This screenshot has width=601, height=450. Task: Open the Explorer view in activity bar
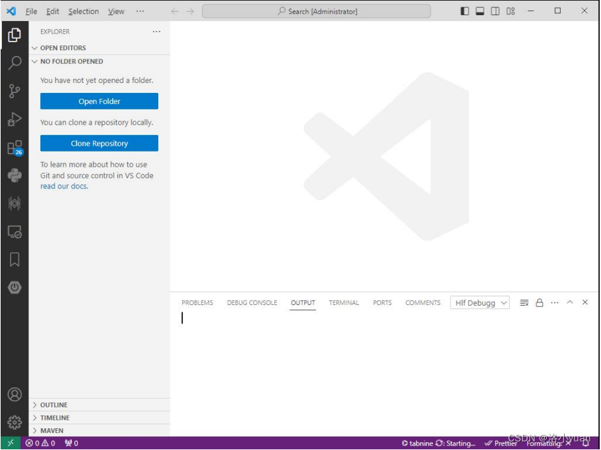click(x=15, y=35)
